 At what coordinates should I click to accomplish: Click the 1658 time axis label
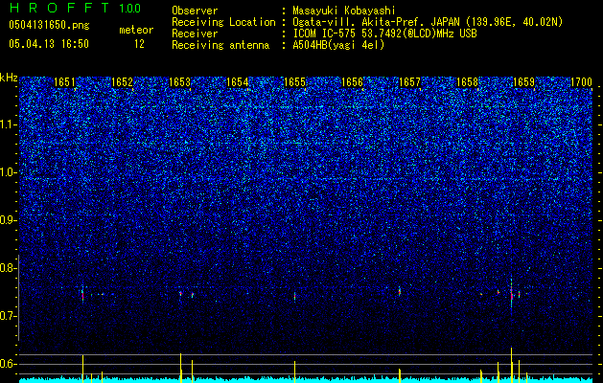(467, 82)
